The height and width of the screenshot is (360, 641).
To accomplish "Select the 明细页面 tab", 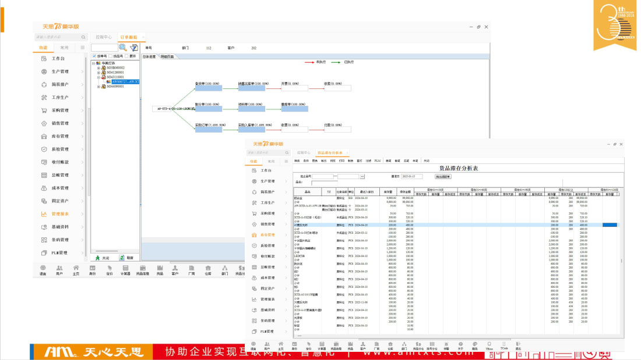I will tap(167, 57).
